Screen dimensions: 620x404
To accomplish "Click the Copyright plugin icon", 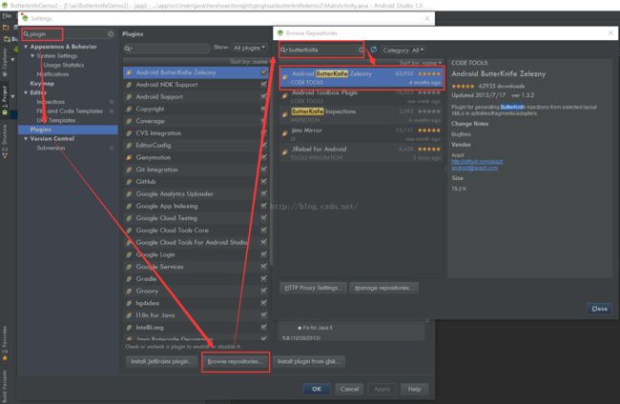I will point(129,109).
